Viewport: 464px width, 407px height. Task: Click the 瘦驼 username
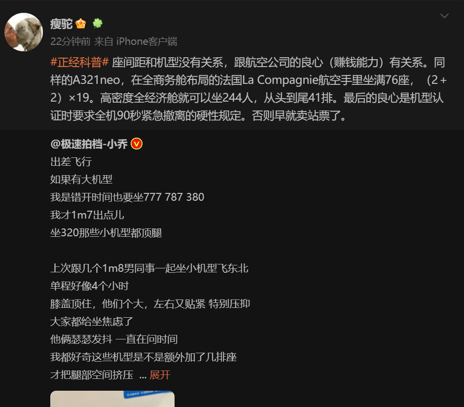[x=61, y=24]
